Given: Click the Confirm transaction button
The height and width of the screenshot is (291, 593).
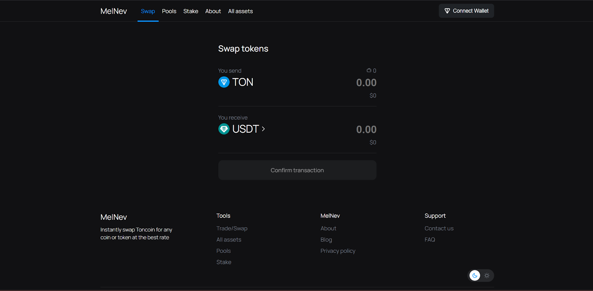Looking at the screenshot, I should [297, 170].
